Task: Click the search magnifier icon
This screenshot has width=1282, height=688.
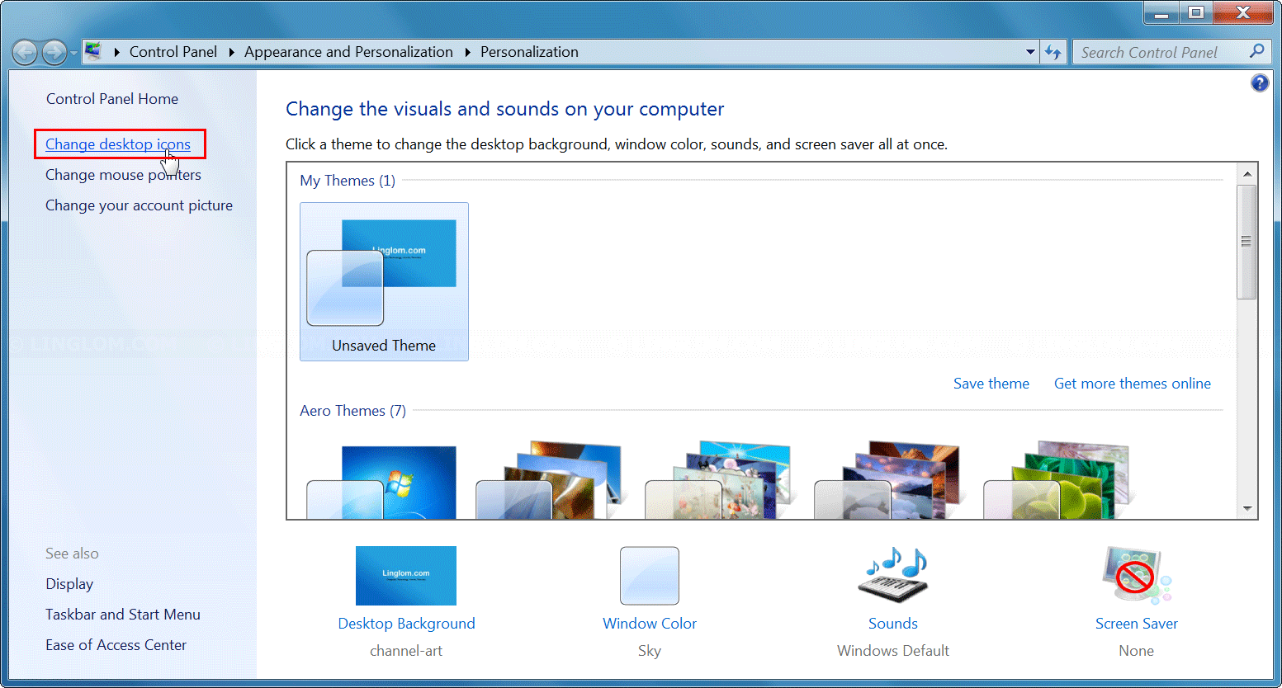Action: pos(1256,51)
